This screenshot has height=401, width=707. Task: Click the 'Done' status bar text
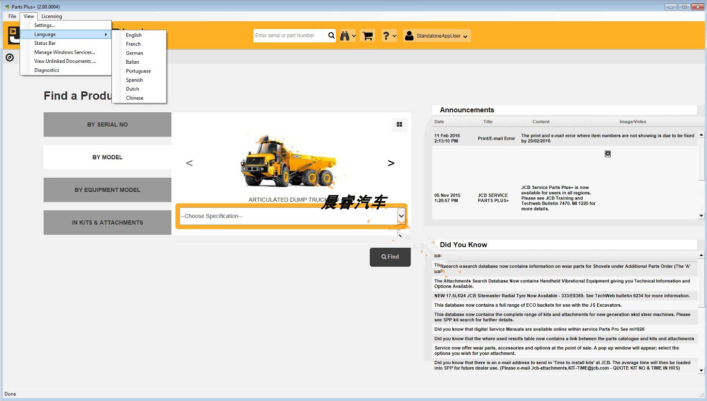point(10,394)
